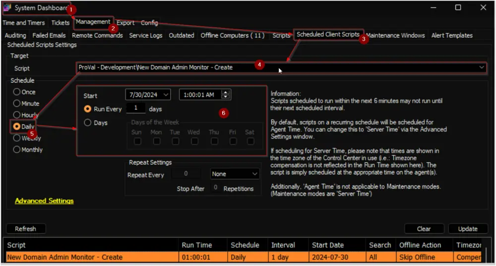Open the Failed Emails sub-tab
Viewport: 496px width, 266px height.
coord(49,35)
